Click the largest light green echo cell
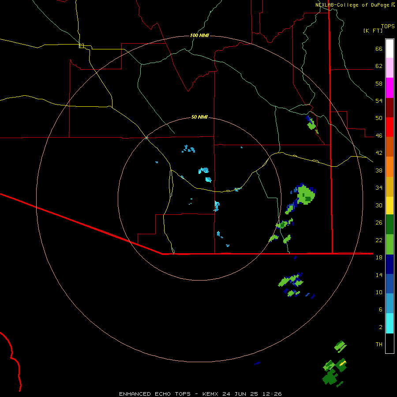Screen dimensions: 397x397 tap(306, 194)
